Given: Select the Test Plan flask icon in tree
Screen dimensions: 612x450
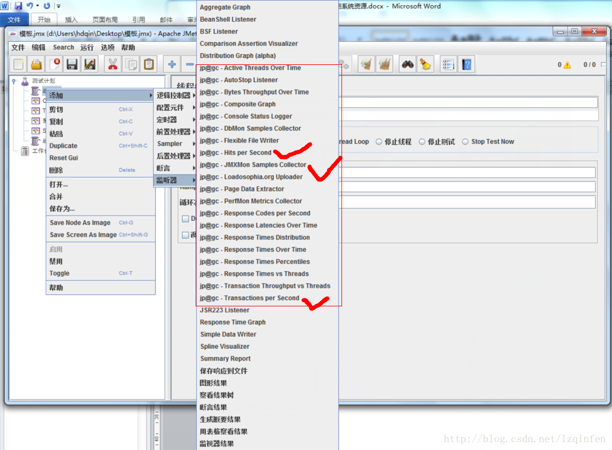Looking at the screenshot, I should (x=25, y=81).
